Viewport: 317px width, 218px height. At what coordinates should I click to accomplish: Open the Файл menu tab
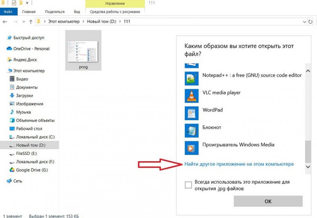(9, 12)
